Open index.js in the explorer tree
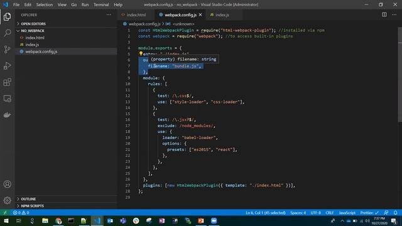This screenshot has height=226, width=402. click(66, 45)
